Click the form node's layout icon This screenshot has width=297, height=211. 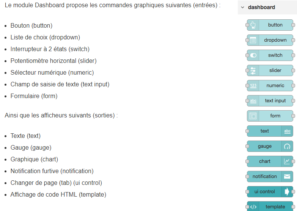click(253, 116)
